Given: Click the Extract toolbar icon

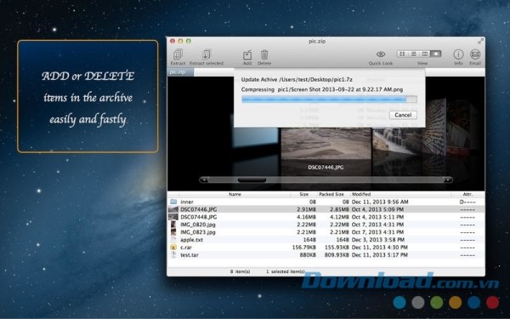Looking at the screenshot, I should [178, 54].
